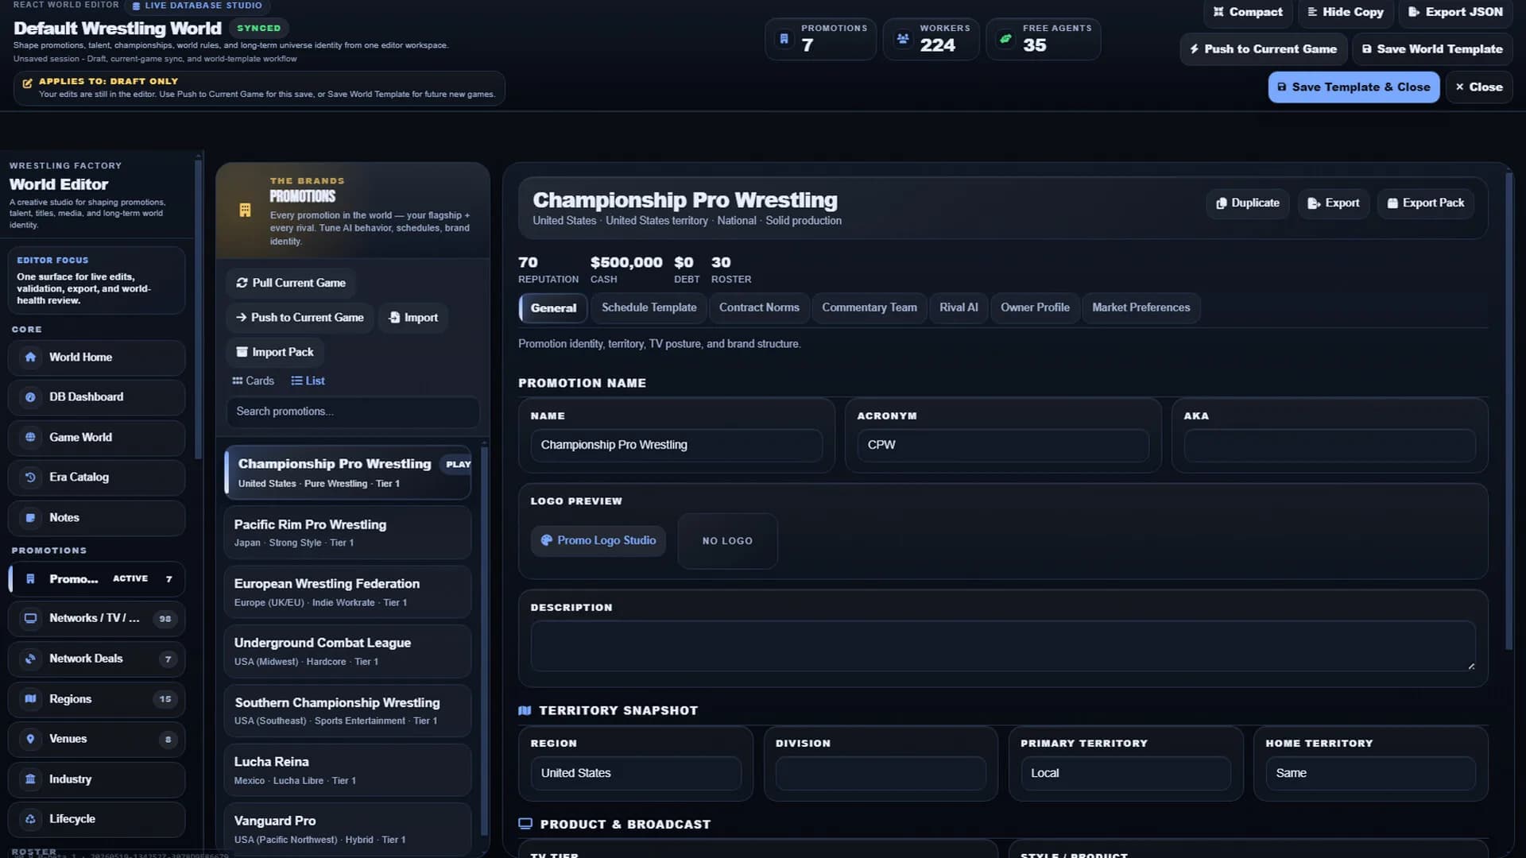This screenshot has width=1526, height=858.
Task: Open the Venues pin icon
Action: (30, 739)
